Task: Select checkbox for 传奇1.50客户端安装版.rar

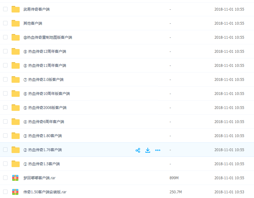Action: point(5,192)
